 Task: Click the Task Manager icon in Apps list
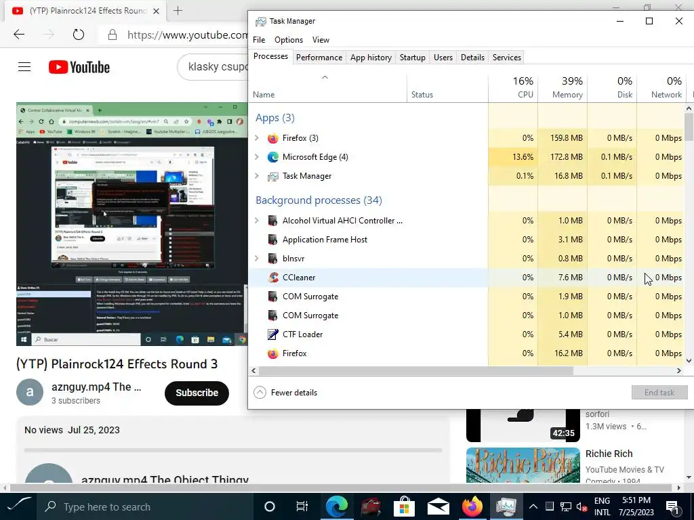click(273, 176)
